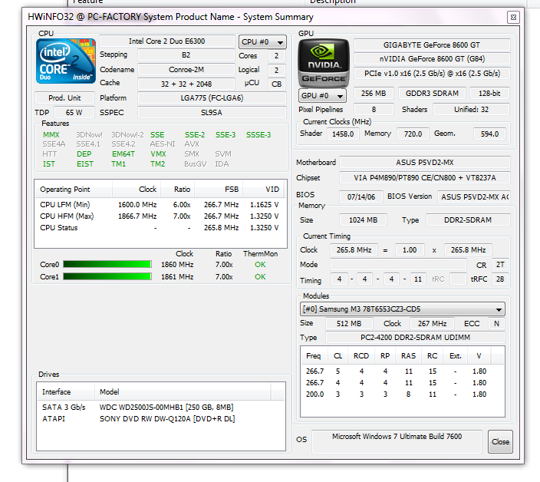Click the PCIe v1.0 x16 bus field
This screenshot has height=482, width=540.
(x=432, y=74)
